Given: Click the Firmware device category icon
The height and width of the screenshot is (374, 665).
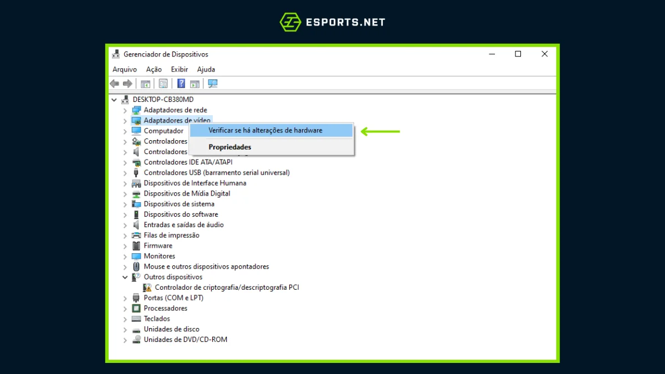Looking at the screenshot, I should click(x=136, y=246).
